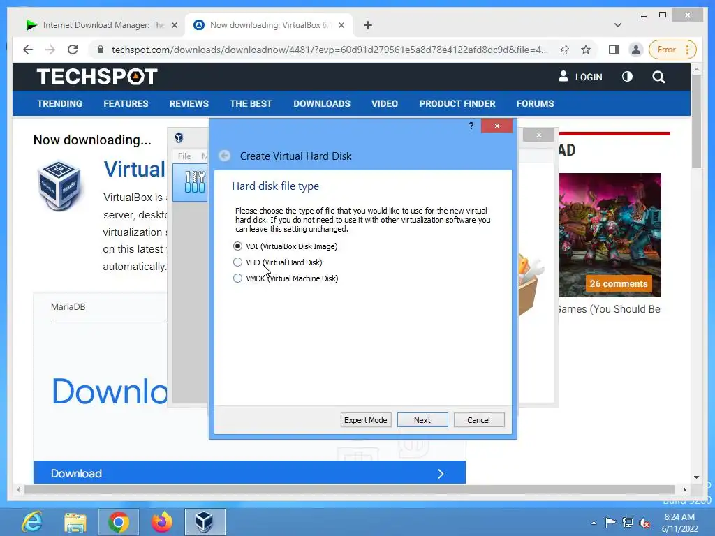Show hidden tray icons arrow
Image resolution: width=715 pixels, height=536 pixels.
594,523
